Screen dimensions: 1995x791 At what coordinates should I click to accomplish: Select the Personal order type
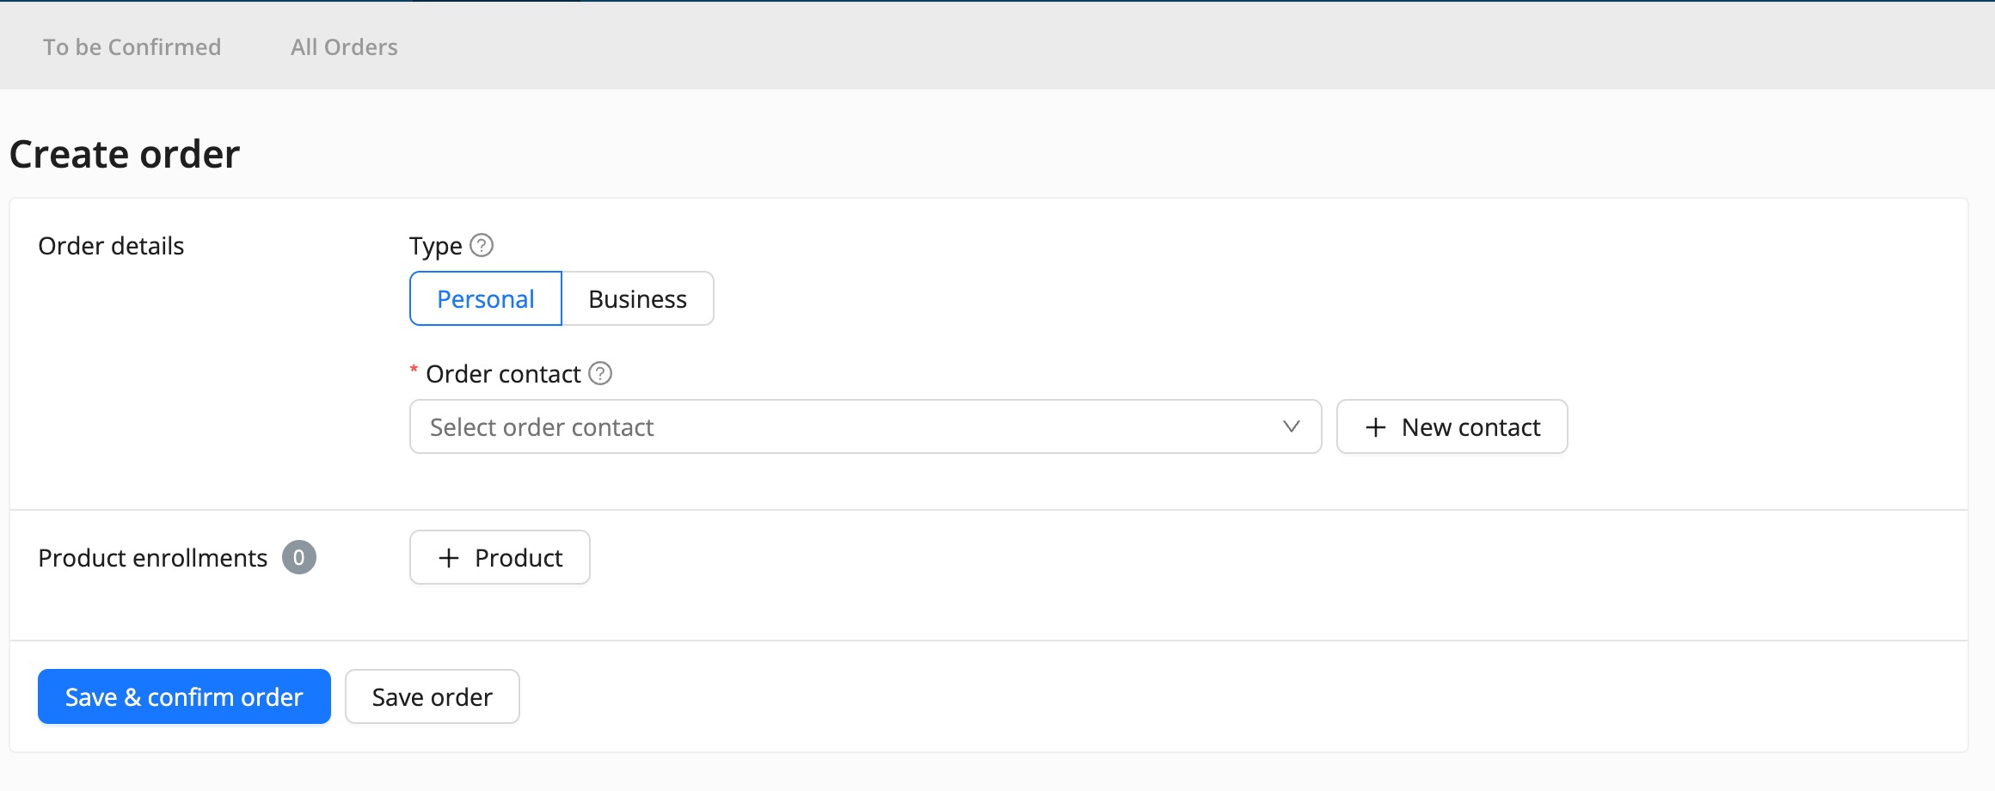pos(486,299)
